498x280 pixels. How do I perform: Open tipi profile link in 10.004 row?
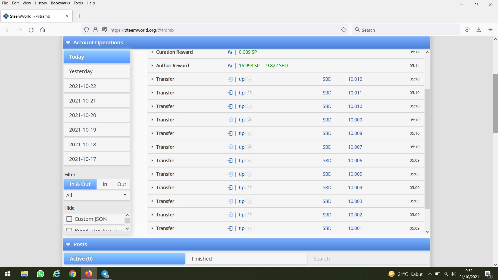[242, 188]
